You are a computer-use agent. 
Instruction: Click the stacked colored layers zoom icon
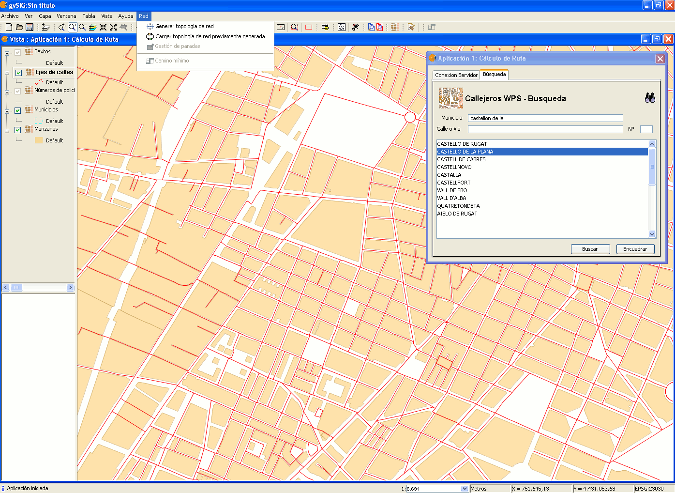pos(93,27)
